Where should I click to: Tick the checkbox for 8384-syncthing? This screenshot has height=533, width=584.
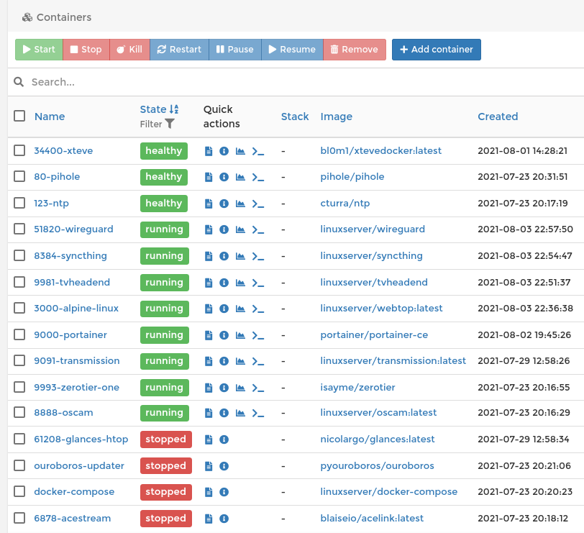pyautogui.click(x=19, y=255)
